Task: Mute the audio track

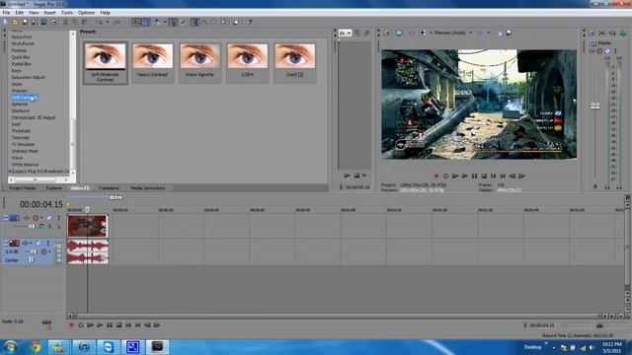Action: click(x=39, y=244)
